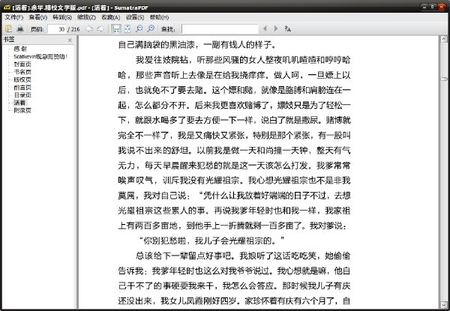Go to previous page arrow icon
The height and width of the screenshot is (311, 450).
89,28
